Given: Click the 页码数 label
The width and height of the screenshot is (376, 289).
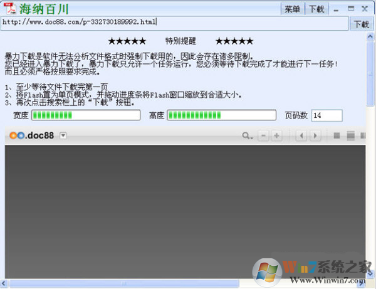Looking at the screenshot, I should [x=296, y=115].
